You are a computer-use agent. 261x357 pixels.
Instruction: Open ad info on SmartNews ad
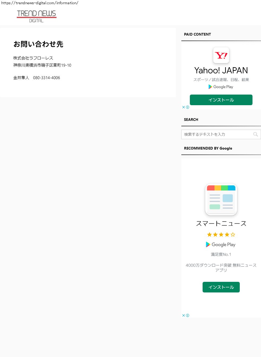188,316
